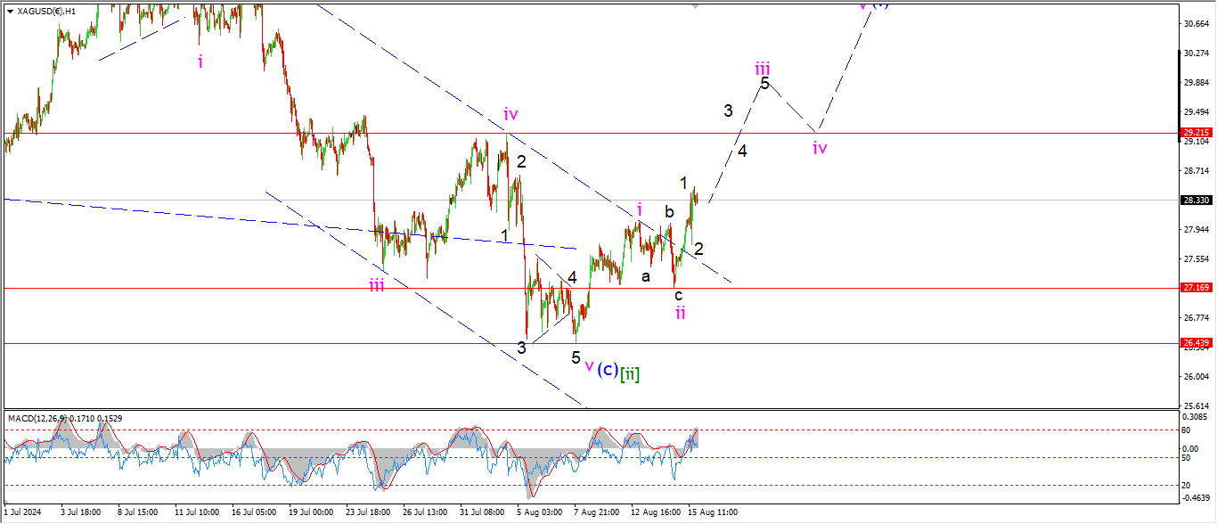Select the green [ii] wave label

(x=630, y=373)
